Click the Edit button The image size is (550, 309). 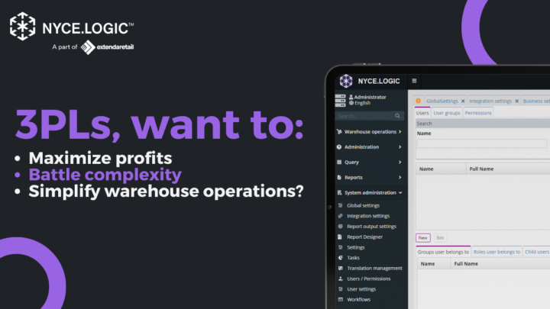440,238
